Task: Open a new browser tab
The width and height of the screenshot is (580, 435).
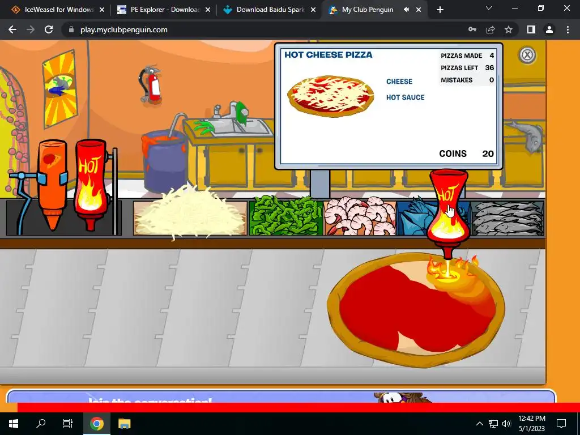Action: click(440, 10)
